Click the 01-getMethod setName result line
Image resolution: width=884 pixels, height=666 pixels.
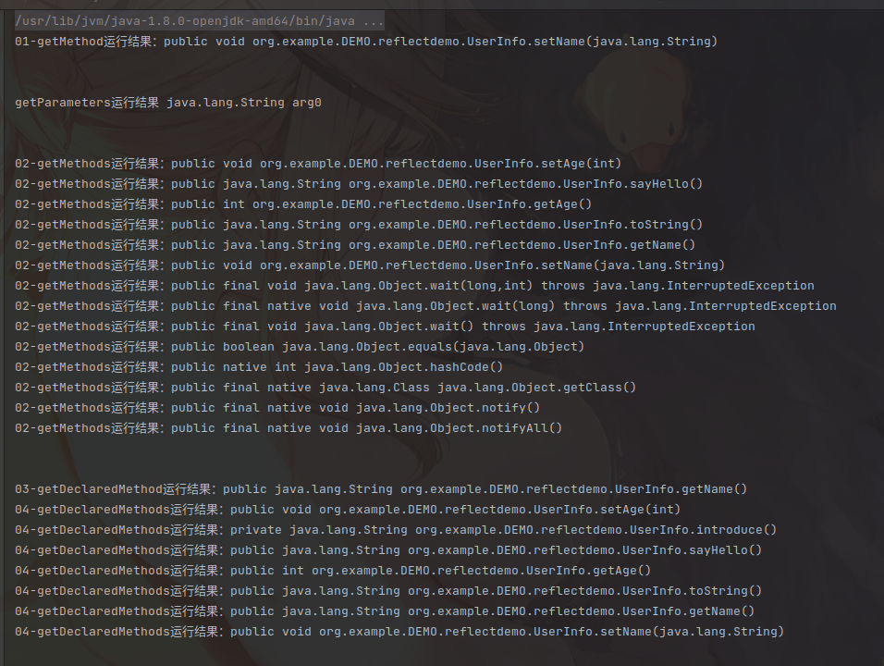pos(366,42)
